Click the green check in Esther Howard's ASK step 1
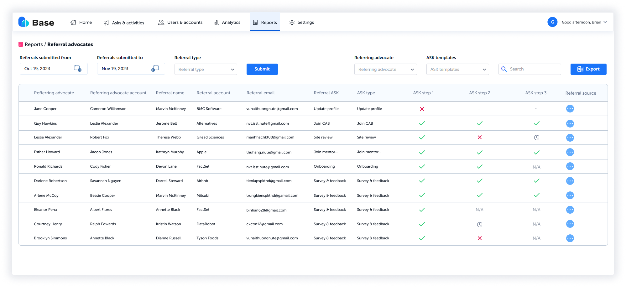 [422, 152]
